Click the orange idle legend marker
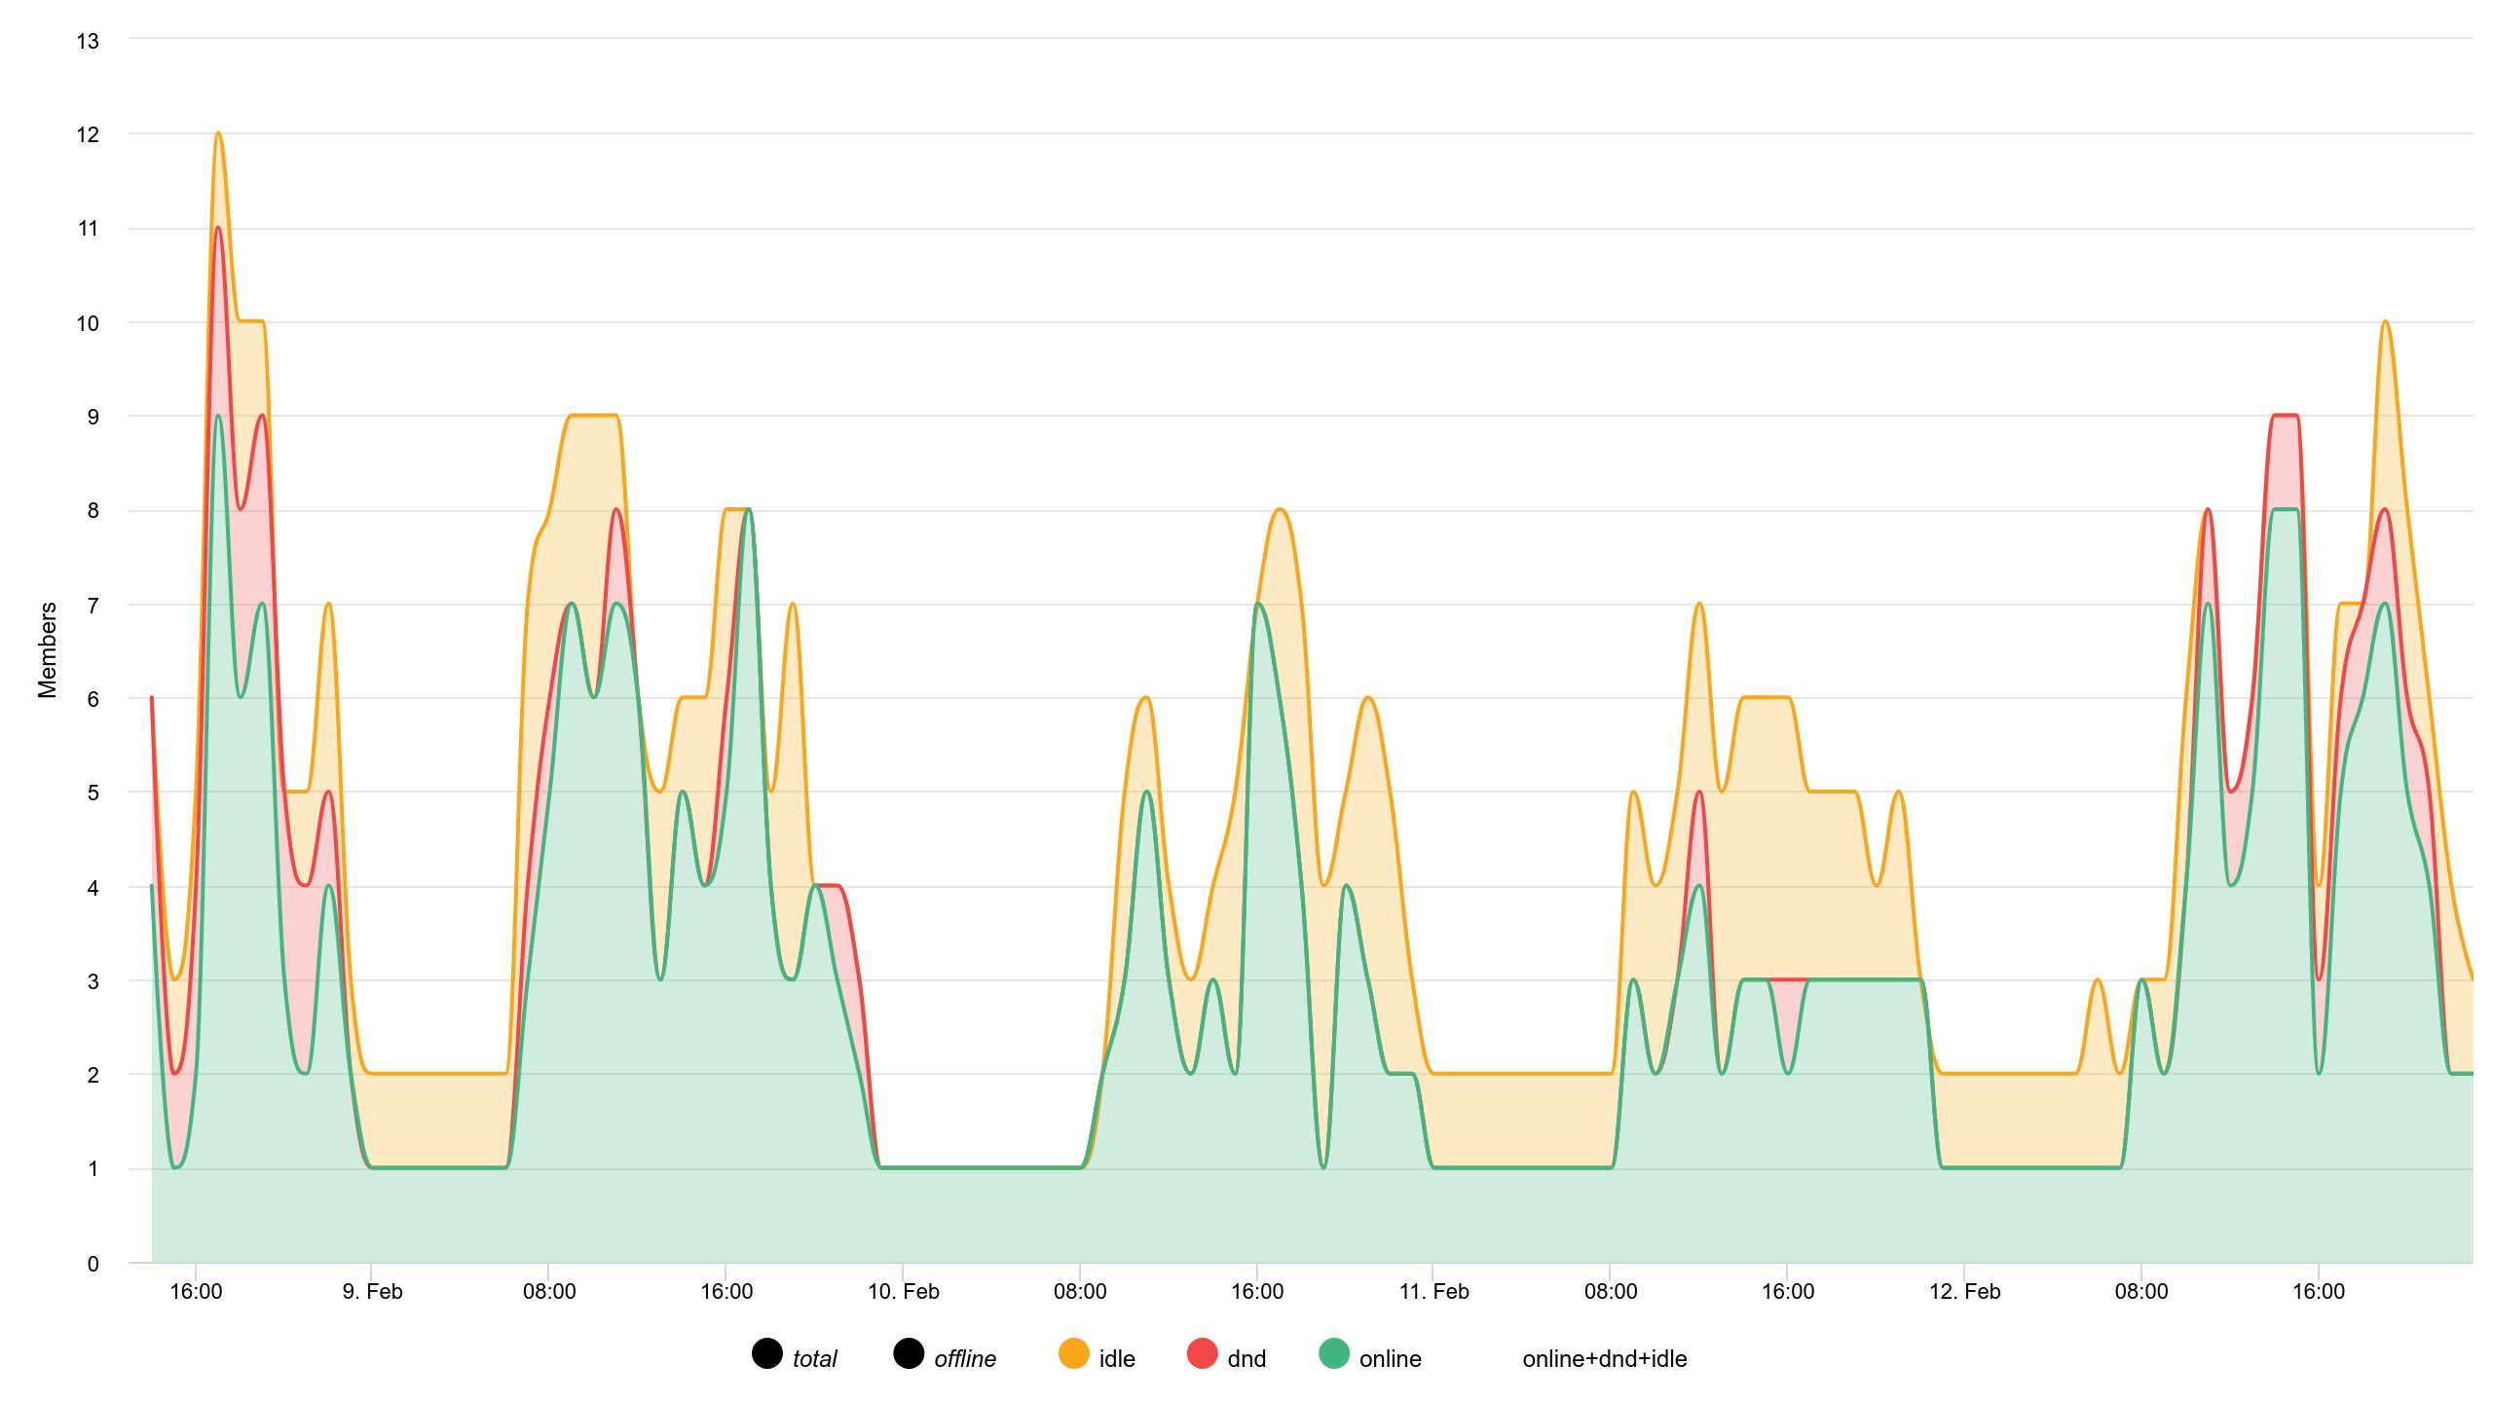2493x1402 pixels. [x=1074, y=1353]
